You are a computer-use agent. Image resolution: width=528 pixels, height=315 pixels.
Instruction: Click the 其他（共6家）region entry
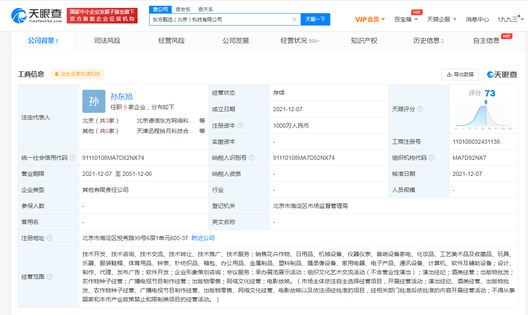point(100,131)
